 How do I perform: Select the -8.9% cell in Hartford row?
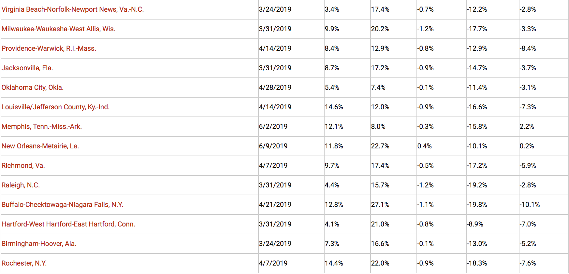click(475, 224)
